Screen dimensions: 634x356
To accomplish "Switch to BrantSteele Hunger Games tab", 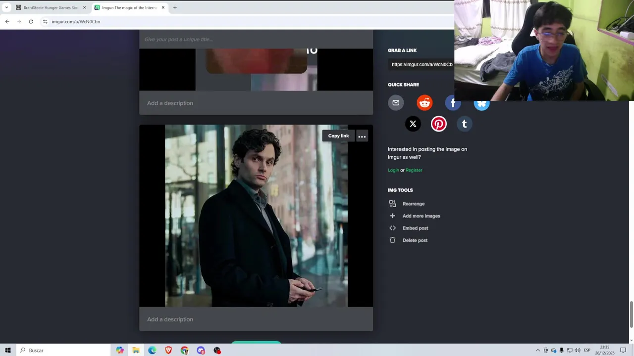I will 51,7.
